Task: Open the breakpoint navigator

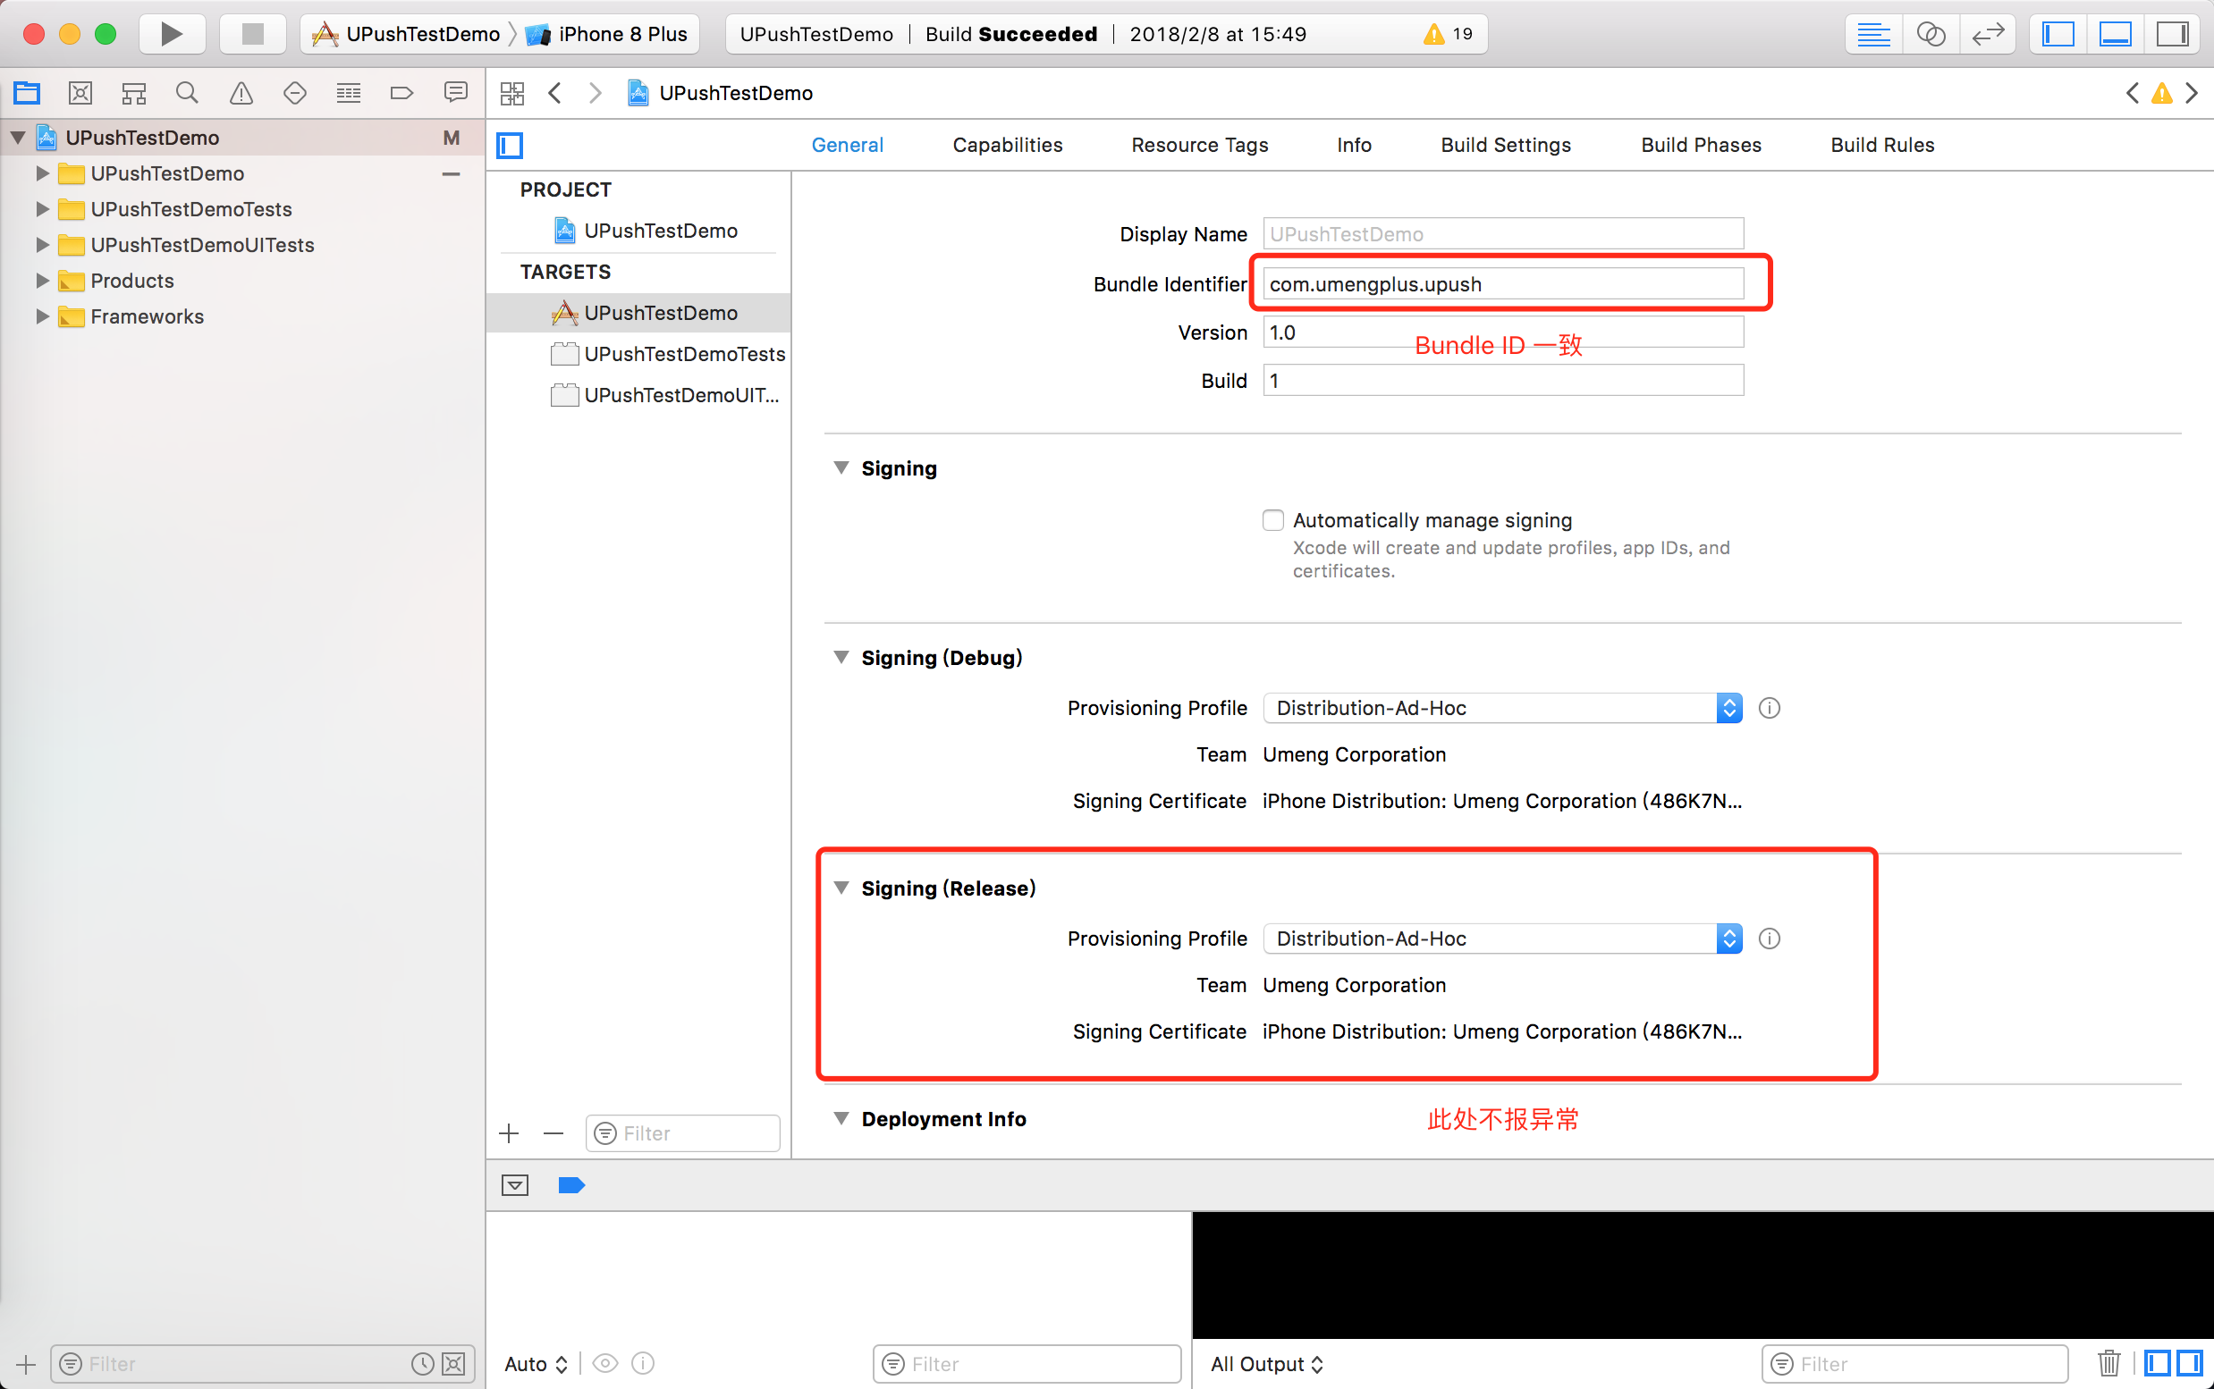Action: click(x=401, y=93)
